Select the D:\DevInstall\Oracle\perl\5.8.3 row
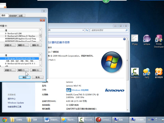 (x=19, y=64)
